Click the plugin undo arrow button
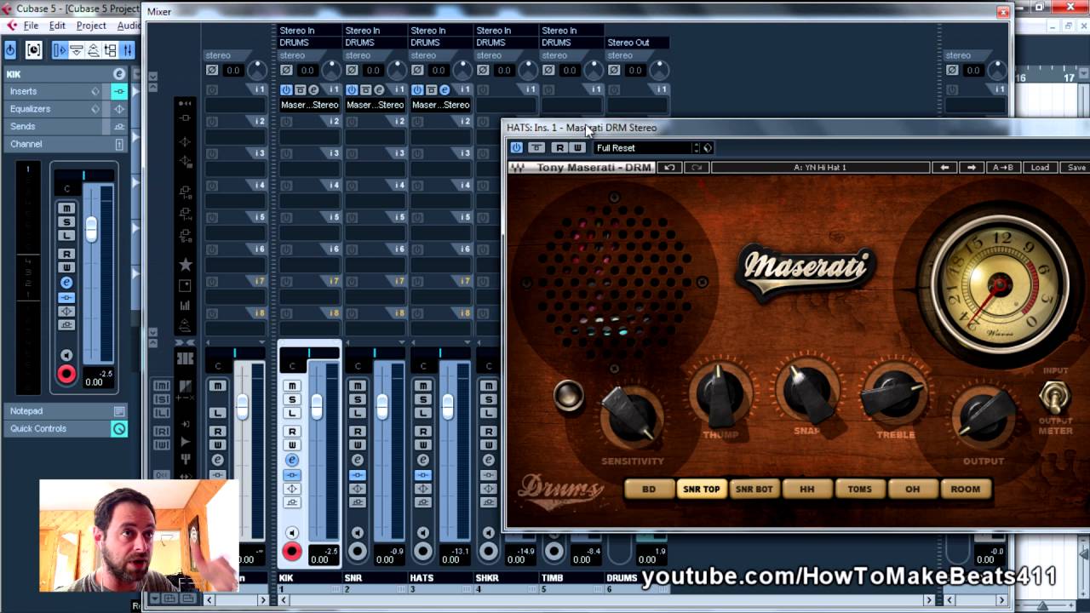Image resolution: width=1090 pixels, height=613 pixels. pos(669,168)
